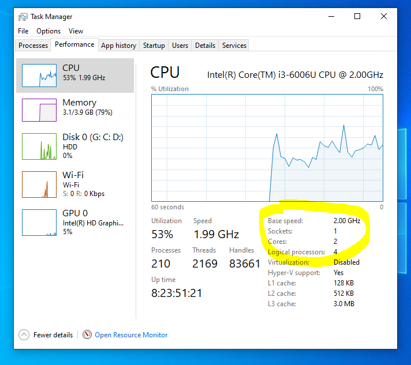Click the L1 cache value 128 KB

click(x=343, y=283)
